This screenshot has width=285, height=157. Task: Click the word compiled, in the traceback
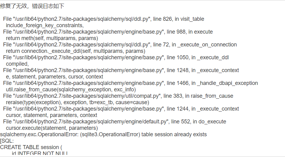(x=17, y=64)
